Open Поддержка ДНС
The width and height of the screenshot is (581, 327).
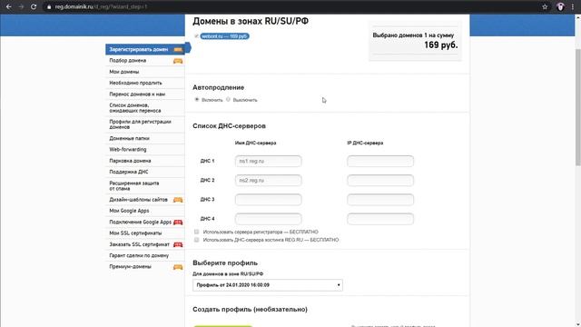pyautogui.click(x=129, y=172)
